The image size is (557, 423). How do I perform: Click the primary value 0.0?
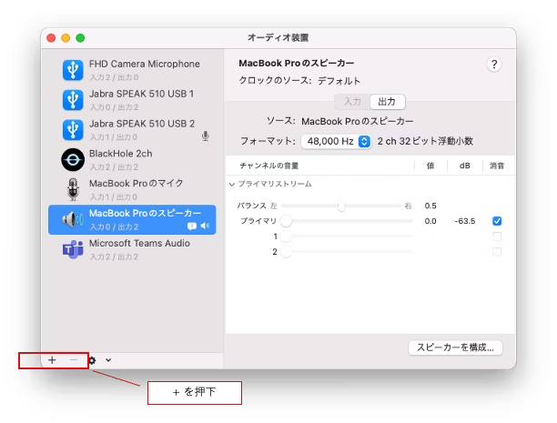[430, 221]
